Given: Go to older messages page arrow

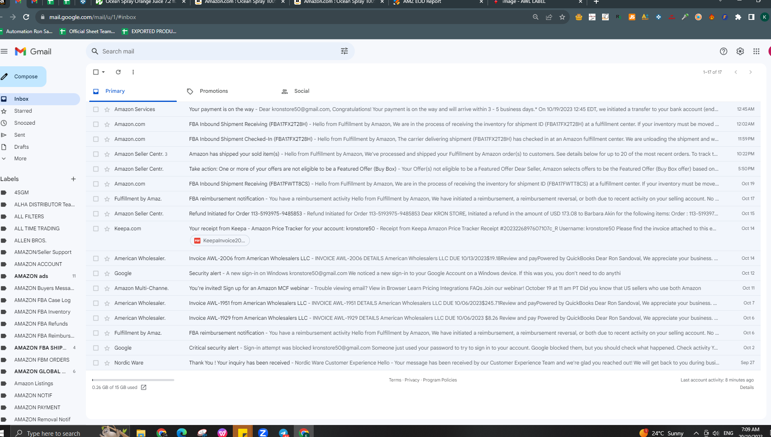Looking at the screenshot, I should point(751,72).
